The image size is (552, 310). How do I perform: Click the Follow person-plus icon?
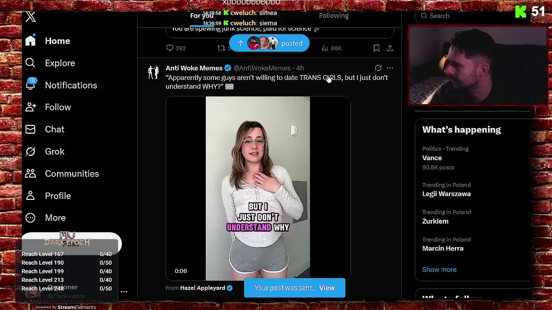(30, 107)
